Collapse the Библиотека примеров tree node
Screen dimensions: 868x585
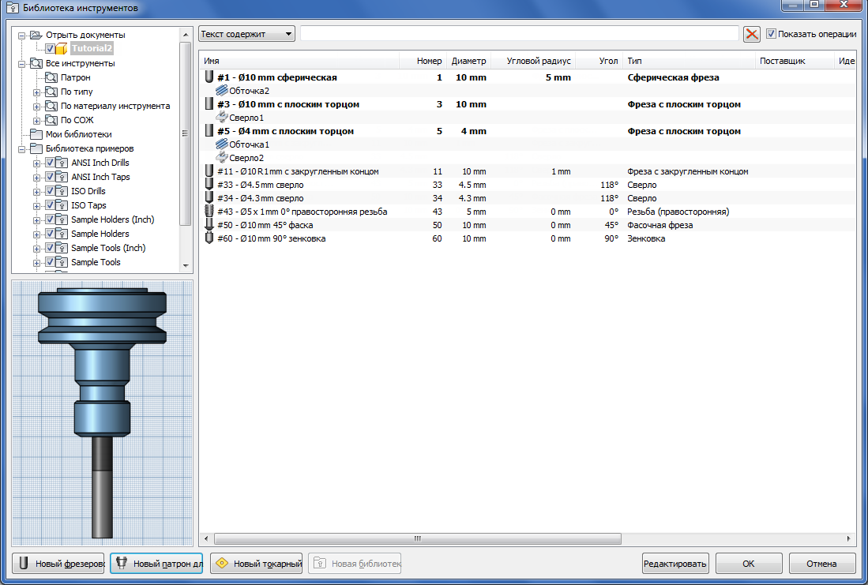point(21,149)
